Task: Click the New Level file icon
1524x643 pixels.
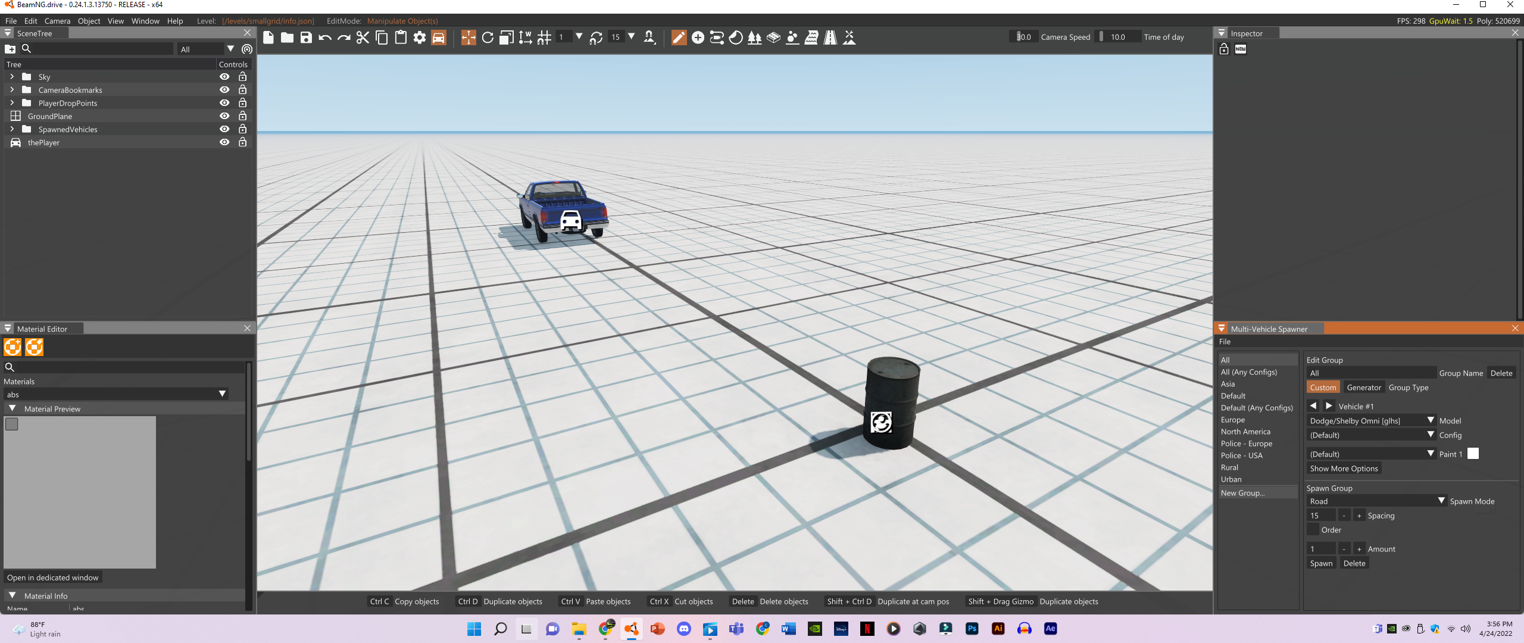Action: (268, 38)
